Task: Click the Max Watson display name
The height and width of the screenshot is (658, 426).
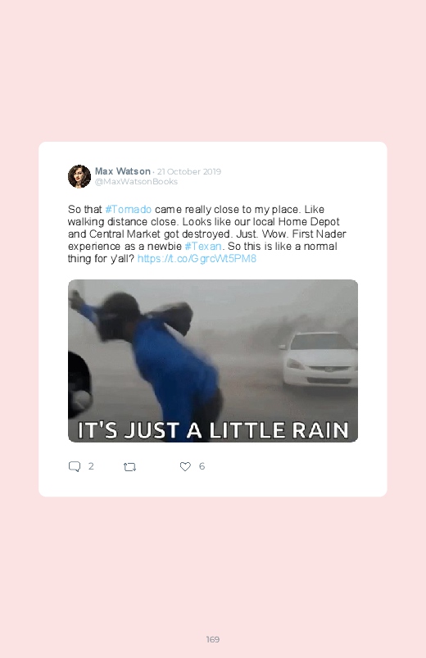Action: click(x=123, y=171)
